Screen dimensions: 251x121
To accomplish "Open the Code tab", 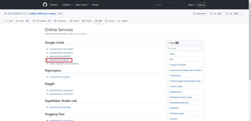I will (x=9, y=21).
